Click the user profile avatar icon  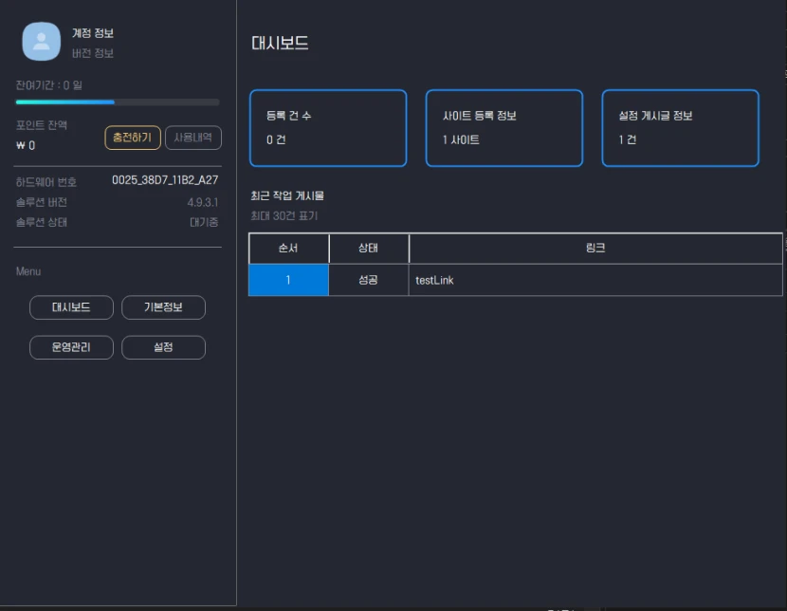[41, 41]
